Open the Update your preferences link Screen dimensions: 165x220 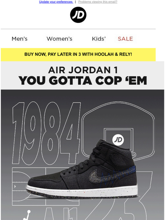56,2
